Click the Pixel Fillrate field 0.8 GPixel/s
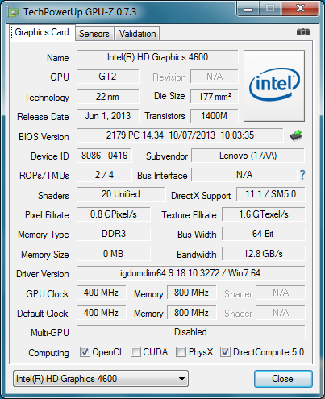Image resolution: width=325 pixels, height=399 pixels. (x=114, y=214)
